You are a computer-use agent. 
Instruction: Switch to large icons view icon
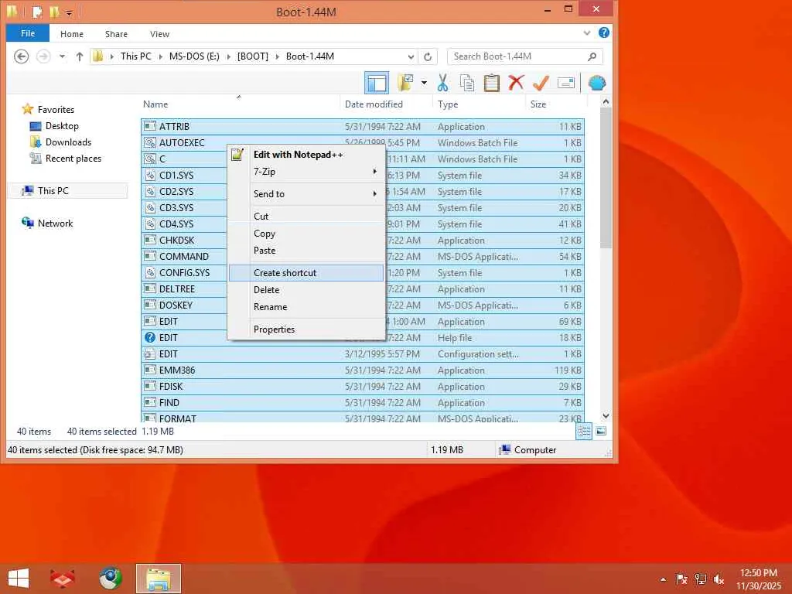click(601, 432)
